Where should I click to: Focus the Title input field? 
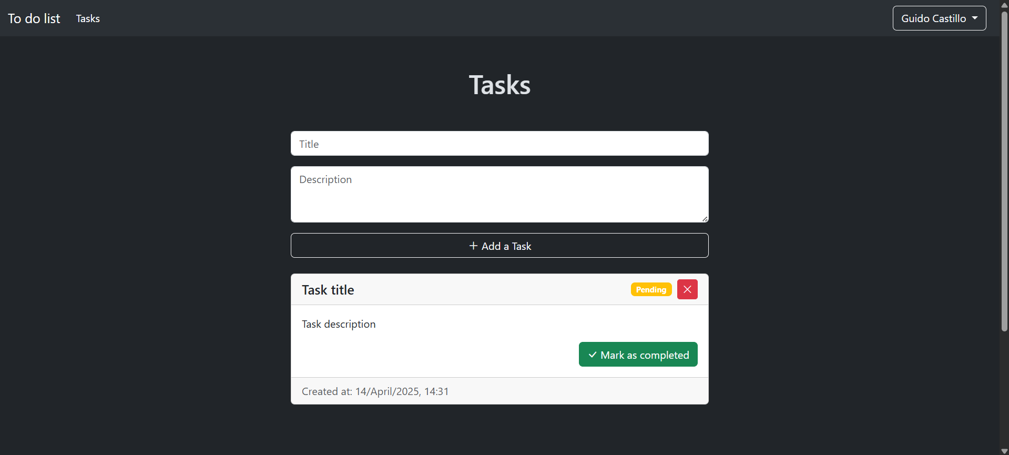499,144
